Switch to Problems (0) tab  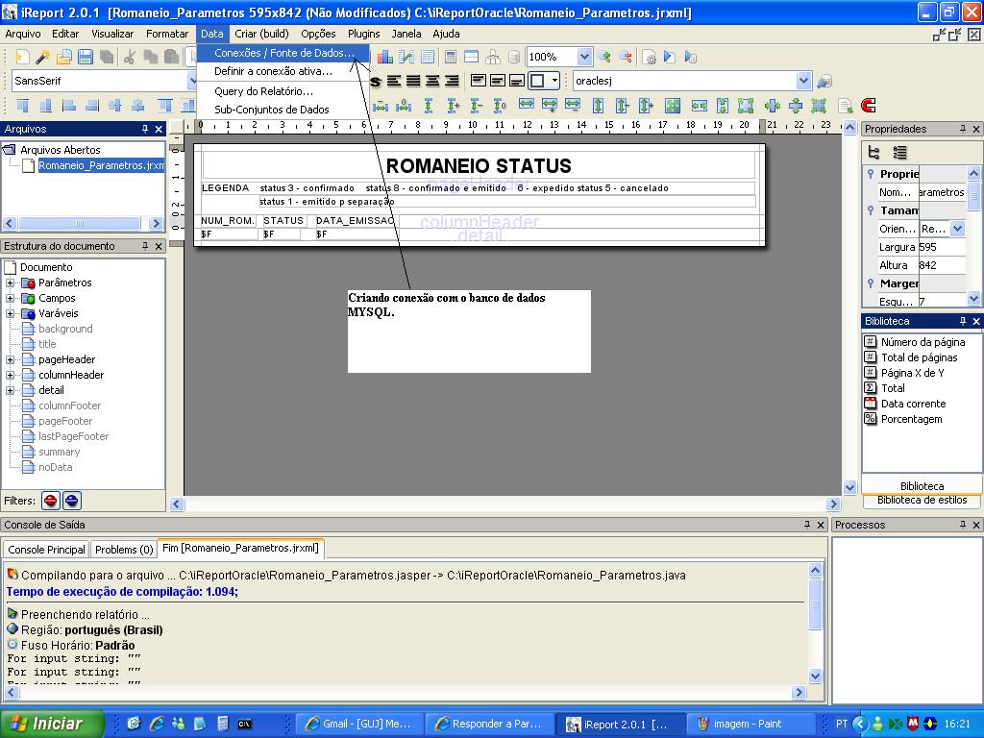coord(124,550)
